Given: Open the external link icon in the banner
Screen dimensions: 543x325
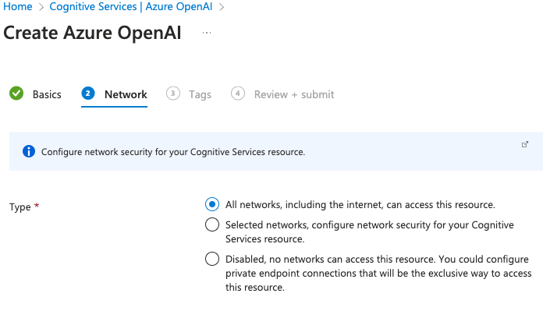Looking at the screenshot, I should pos(525,144).
